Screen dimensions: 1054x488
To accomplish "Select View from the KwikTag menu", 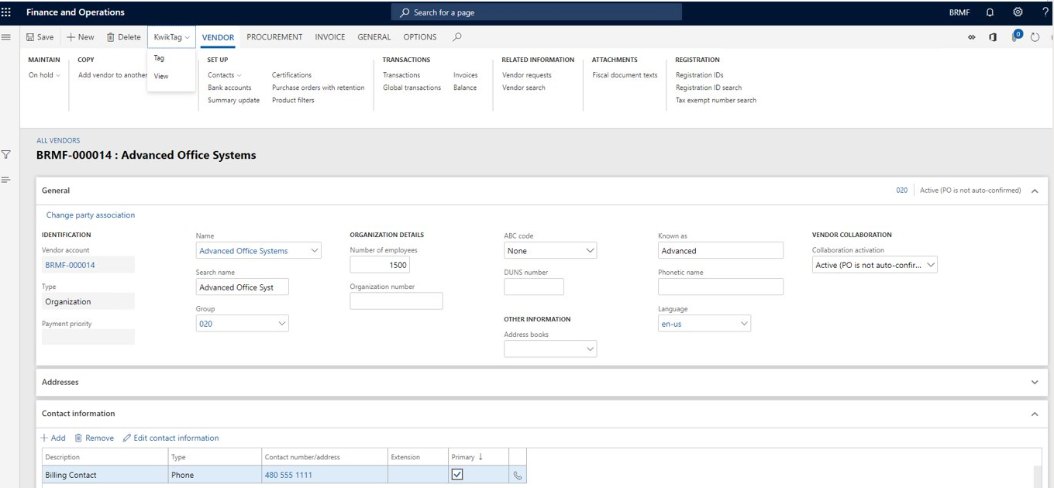I will tap(161, 76).
